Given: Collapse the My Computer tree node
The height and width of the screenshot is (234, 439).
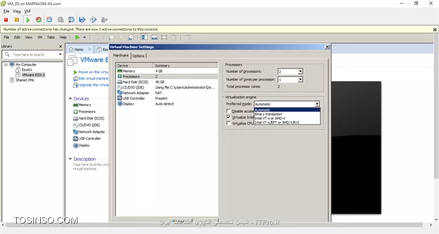Looking at the screenshot, I should click(x=6, y=64).
